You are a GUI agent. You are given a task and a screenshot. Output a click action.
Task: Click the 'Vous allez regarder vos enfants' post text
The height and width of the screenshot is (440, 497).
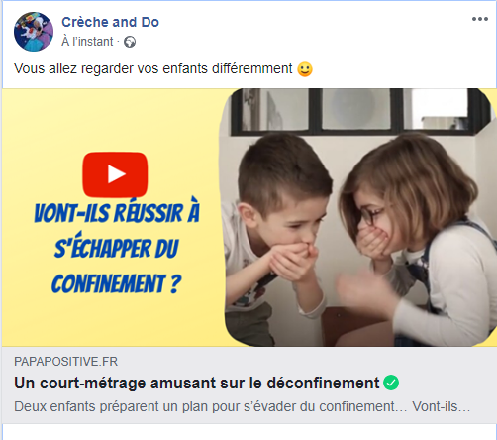(x=153, y=69)
